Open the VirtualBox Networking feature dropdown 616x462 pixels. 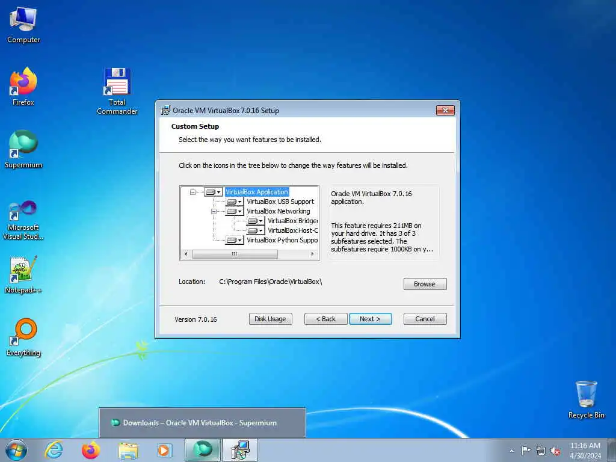click(x=234, y=211)
